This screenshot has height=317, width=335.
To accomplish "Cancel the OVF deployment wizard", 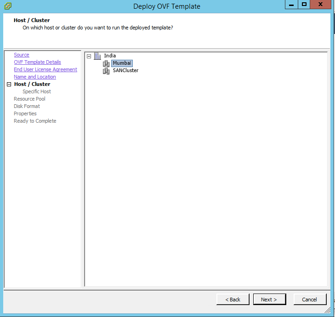I will [x=309, y=300].
